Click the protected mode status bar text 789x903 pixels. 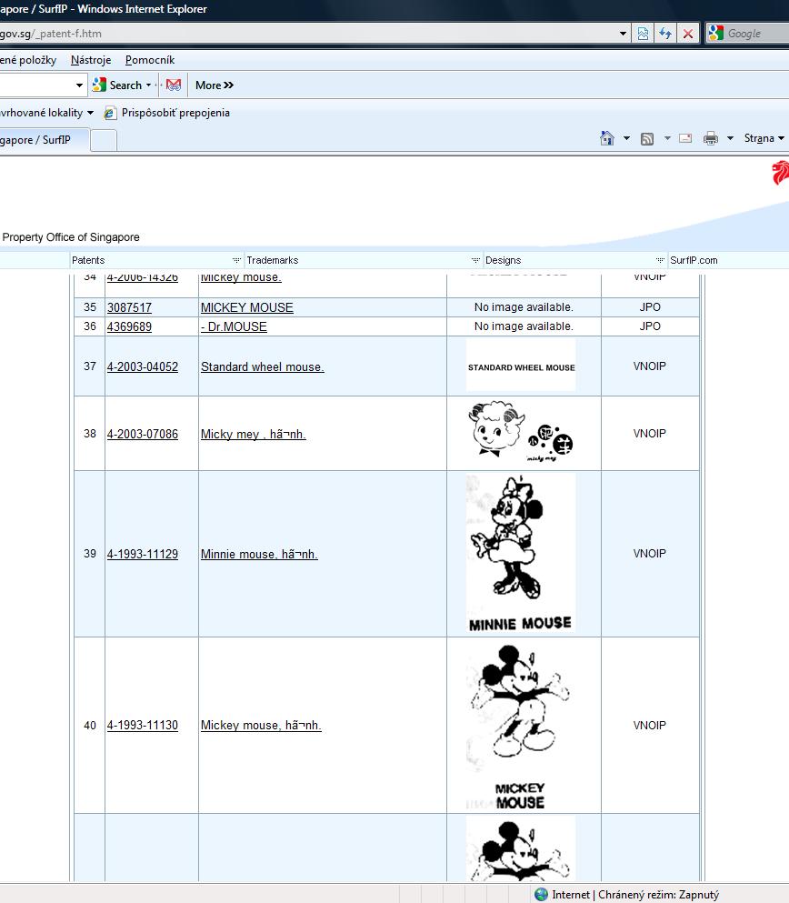pyautogui.click(x=635, y=895)
